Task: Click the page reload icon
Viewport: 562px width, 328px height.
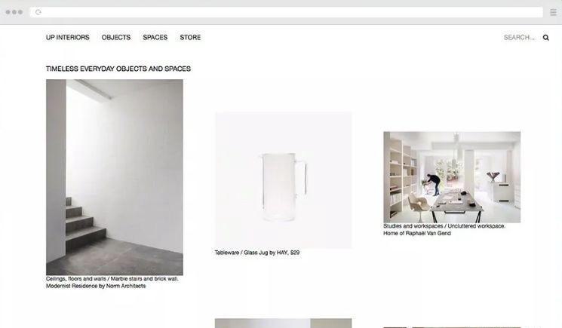Action: 38,12
